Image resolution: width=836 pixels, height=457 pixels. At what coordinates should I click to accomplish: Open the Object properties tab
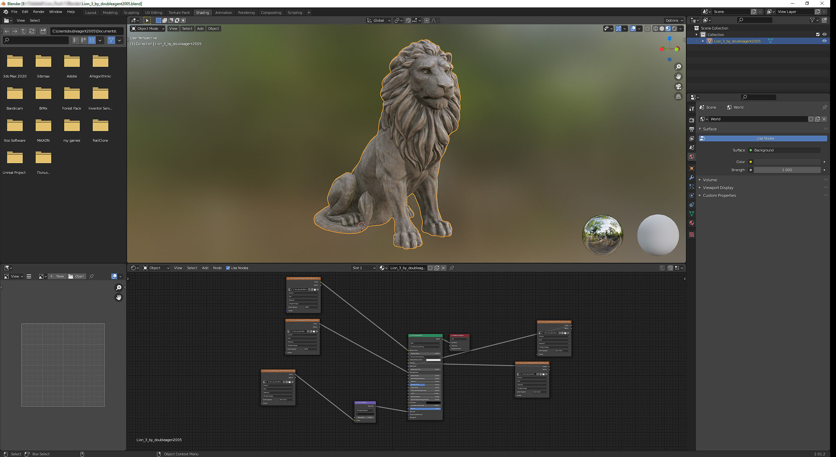pyautogui.click(x=692, y=168)
